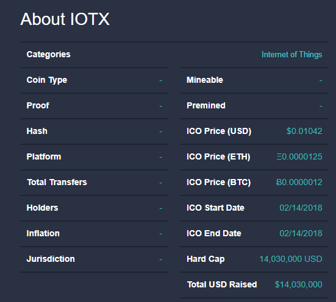Image resolution: width=336 pixels, height=302 pixels.
Task: Click the Total USD Raised amount
Action: pyautogui.click(x=299, y=284)
